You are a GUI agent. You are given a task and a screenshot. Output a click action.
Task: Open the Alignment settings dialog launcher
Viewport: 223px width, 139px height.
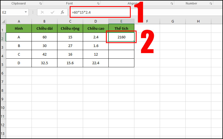click(x=172, y=4)
